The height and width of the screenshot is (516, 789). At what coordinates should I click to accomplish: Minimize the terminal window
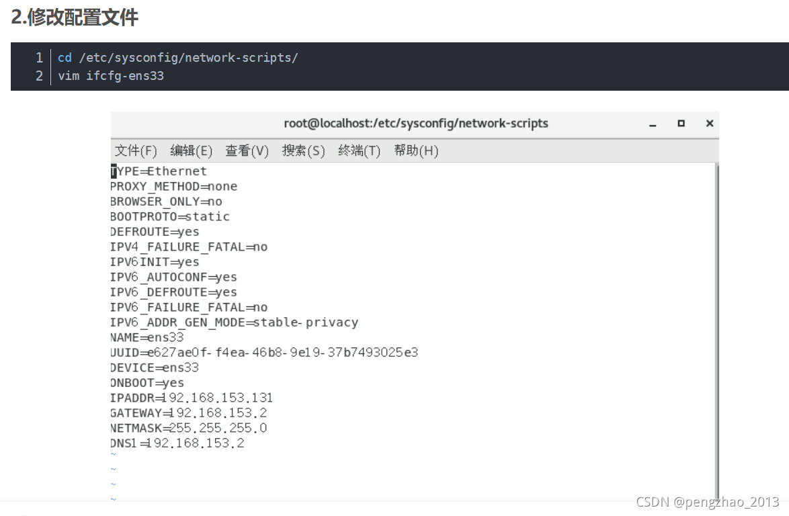(x=653, y=124)
